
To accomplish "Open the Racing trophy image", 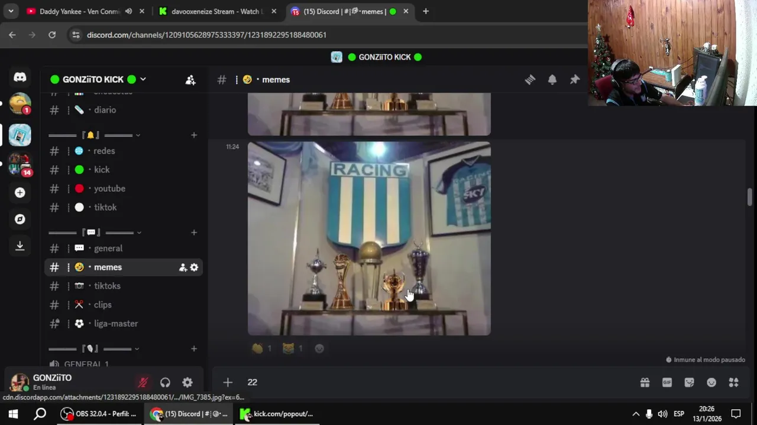I will (369, 238).
